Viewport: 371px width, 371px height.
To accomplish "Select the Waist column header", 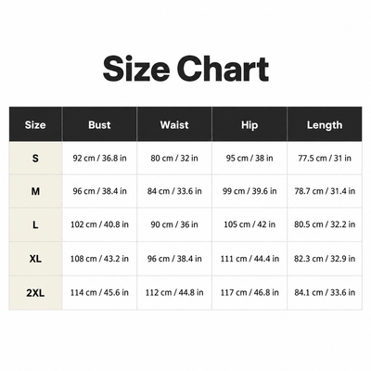I will click(174, 124).
